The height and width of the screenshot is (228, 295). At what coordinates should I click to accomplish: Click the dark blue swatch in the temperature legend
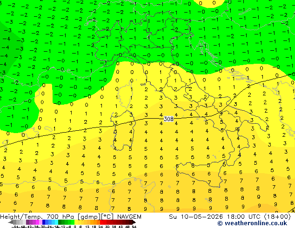coord(44,222)
